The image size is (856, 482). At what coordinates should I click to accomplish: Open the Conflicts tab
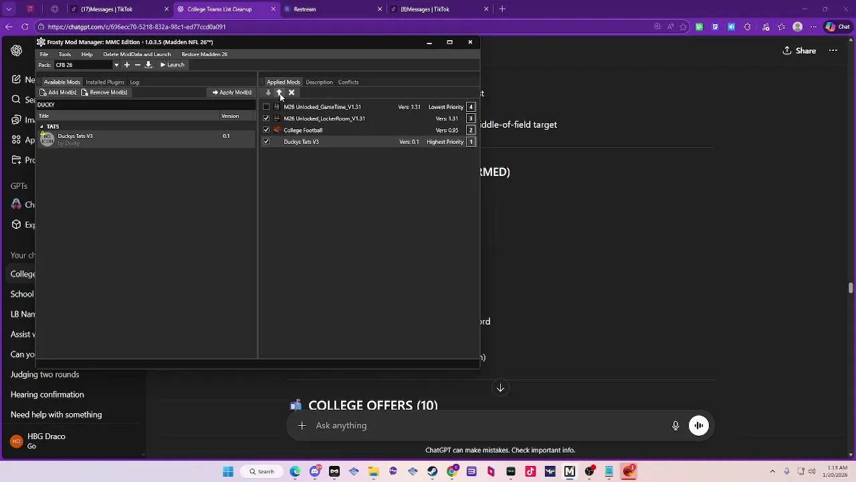coord(348,82)
